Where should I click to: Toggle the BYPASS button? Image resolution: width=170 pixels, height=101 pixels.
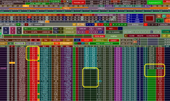point(135,25)
